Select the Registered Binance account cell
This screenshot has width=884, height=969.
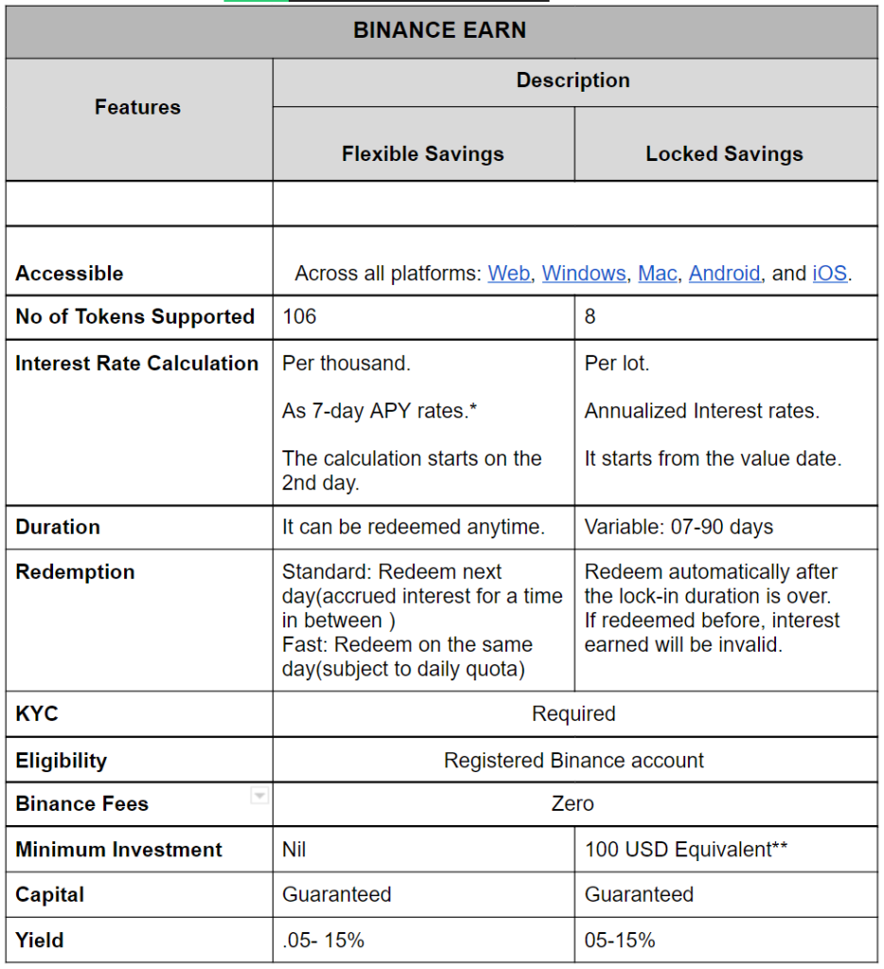click(x=575, y=760)
